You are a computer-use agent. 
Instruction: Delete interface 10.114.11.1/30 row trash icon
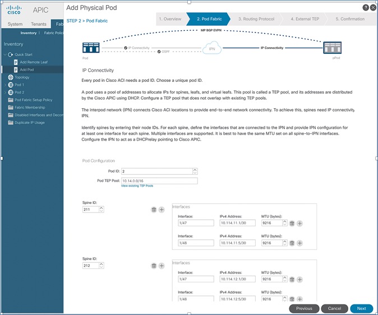292,224
